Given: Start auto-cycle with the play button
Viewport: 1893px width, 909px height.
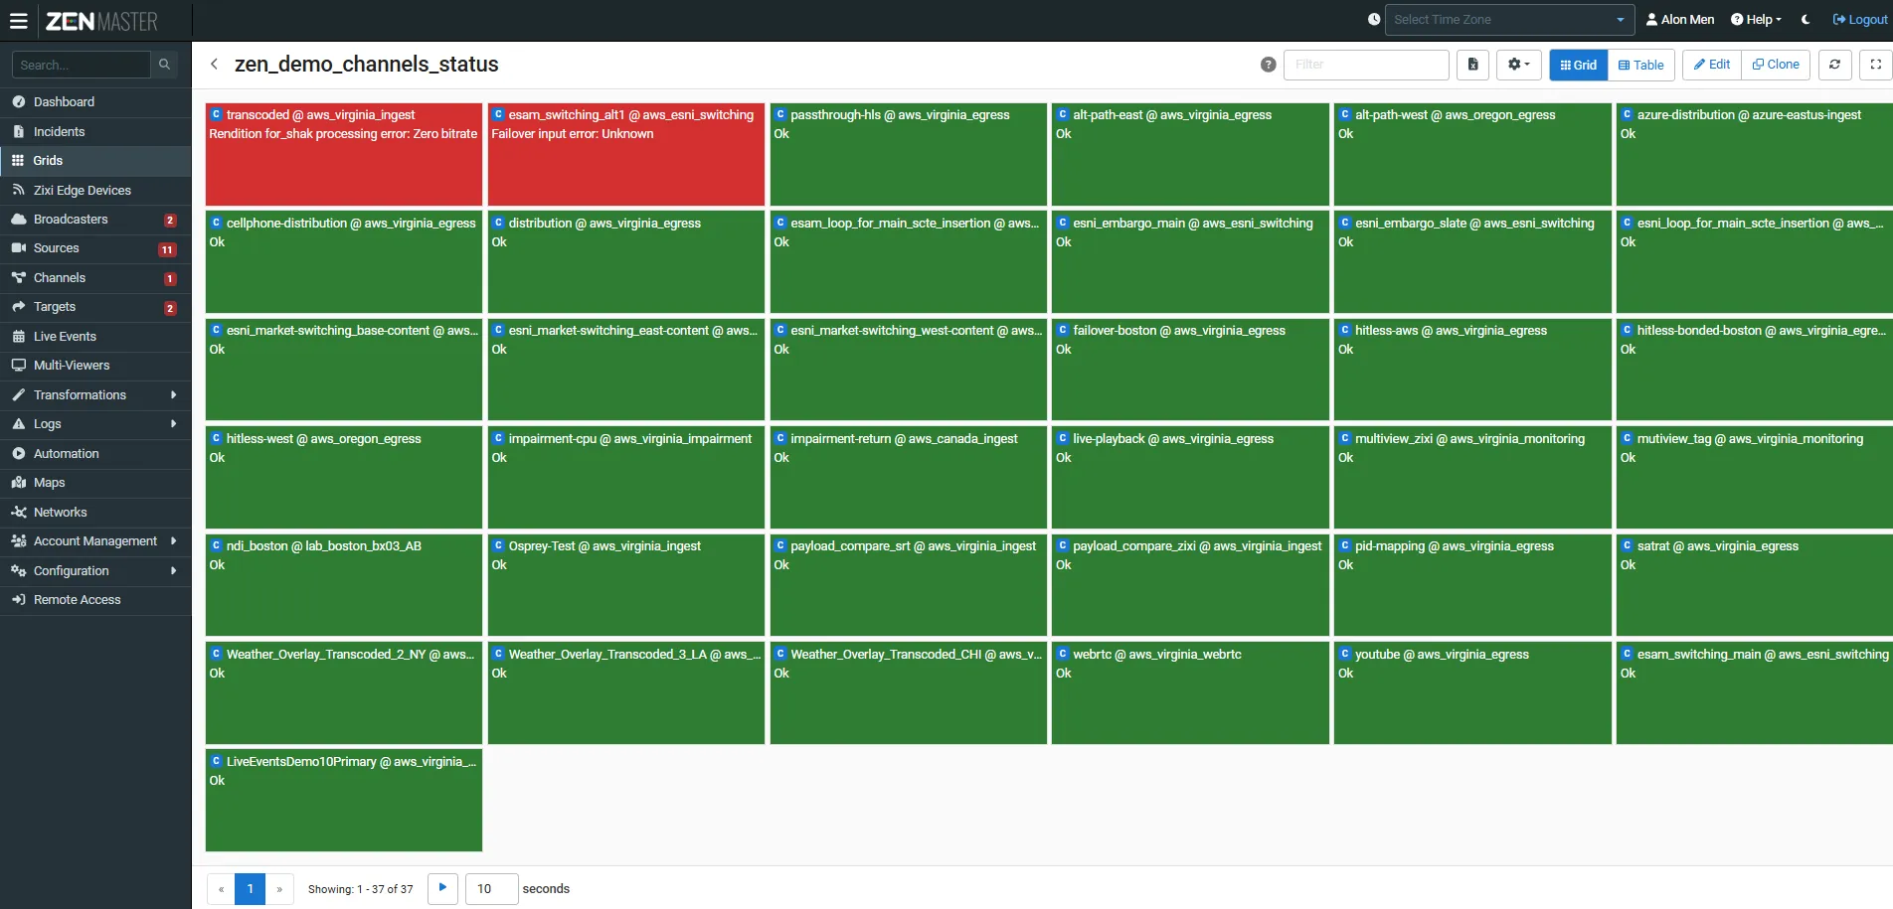Looking at the screenshot, I should click(442, 888).
